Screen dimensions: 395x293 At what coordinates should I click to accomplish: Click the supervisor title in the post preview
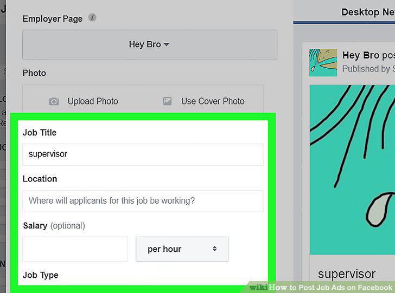tap(347, 274)
